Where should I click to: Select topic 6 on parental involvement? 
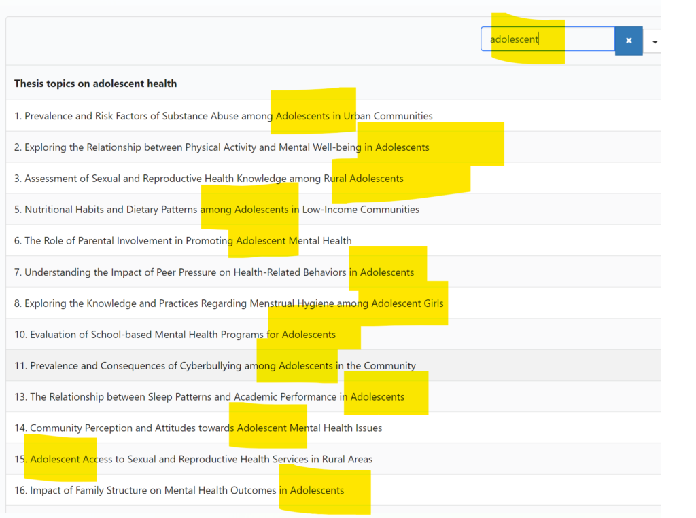tap(184, 240)
